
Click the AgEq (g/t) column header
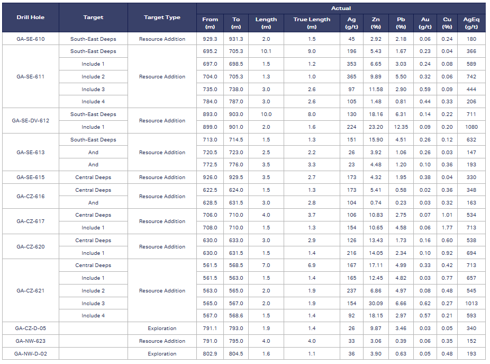pyautogui.click(x=471, y=23)
